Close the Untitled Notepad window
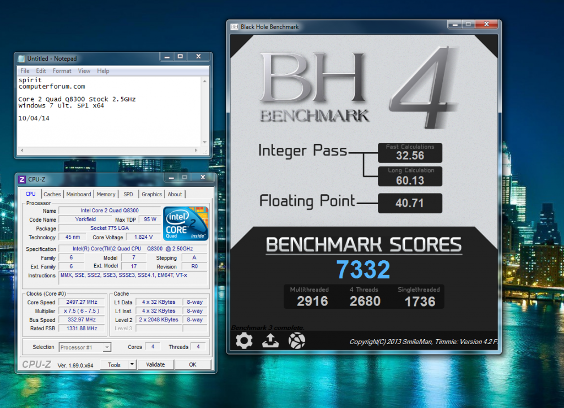Image resolution: width=564 pixels, height=408 pixels. 198,56
